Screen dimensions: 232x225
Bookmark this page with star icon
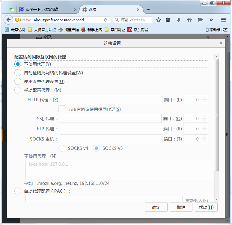[159, 20]
